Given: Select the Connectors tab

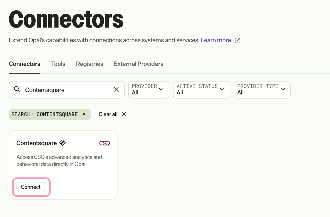Looking at the screenshot, I should click(24, 64).
